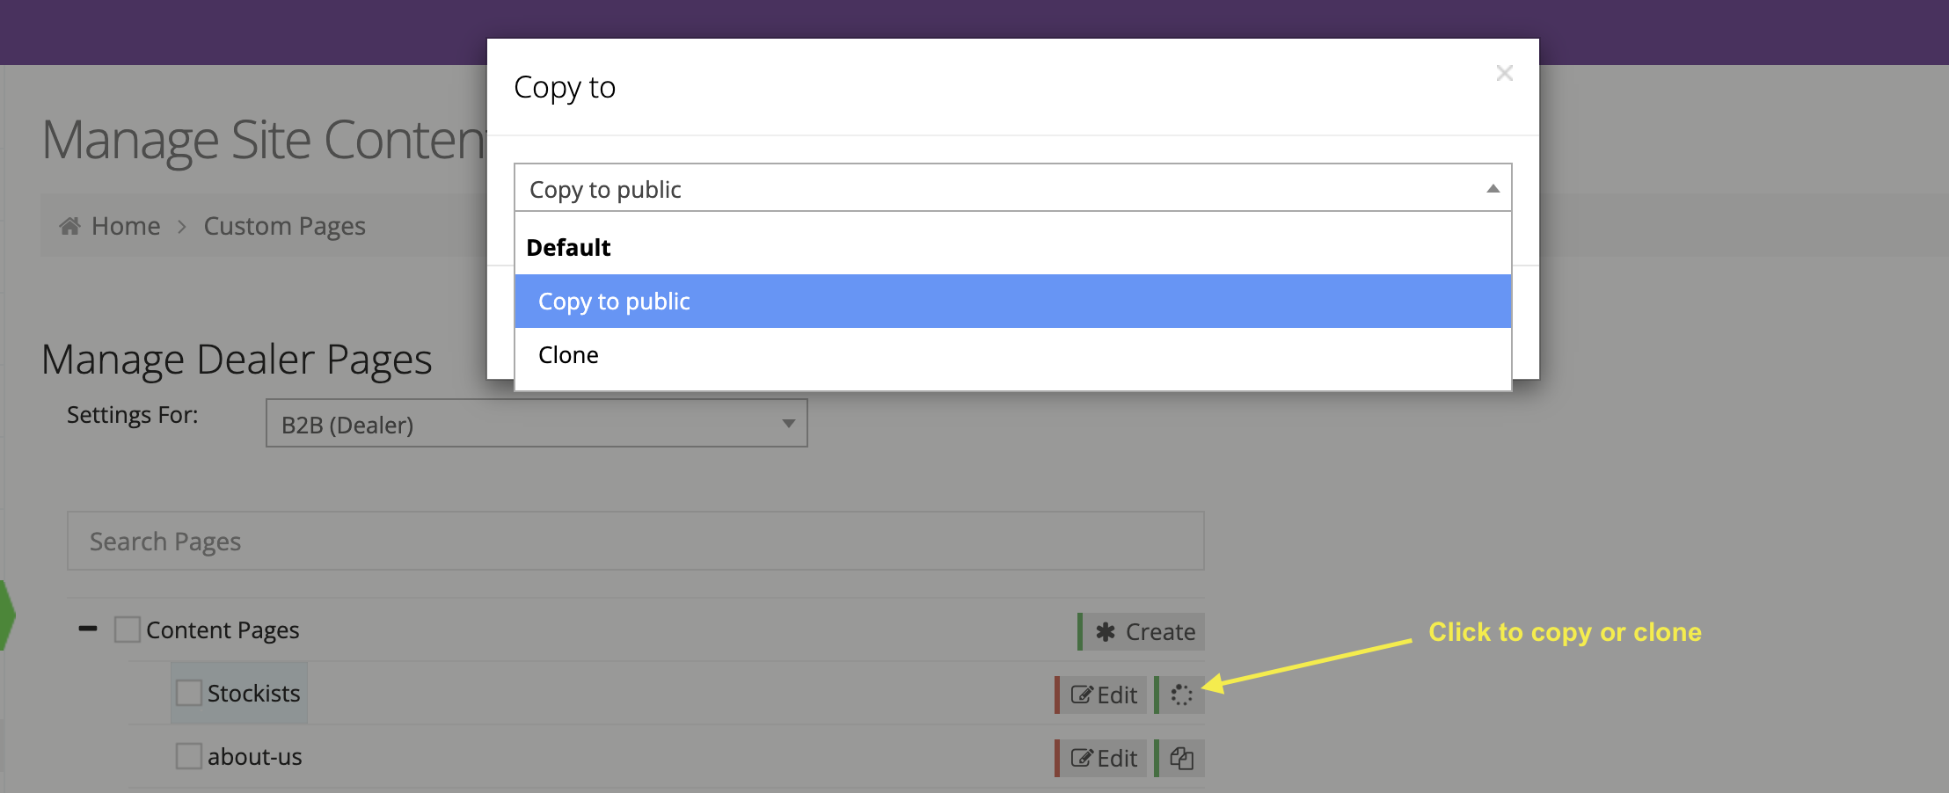This screenshot has width=1949, height=793.
Task: Click the pencil icon on about-us Edit
Action: point(1082,758)
